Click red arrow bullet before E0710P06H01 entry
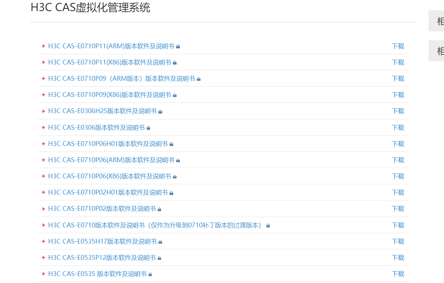This screenshot has width=444, height=283. point(43,144)
